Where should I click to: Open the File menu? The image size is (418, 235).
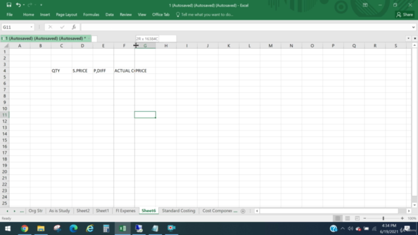point(10,14)
